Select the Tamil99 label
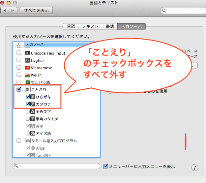Viewport: 206px width, 183px height. coord(43,155)
